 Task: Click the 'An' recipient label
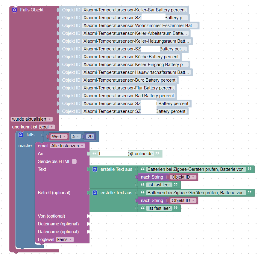[40, 154]
